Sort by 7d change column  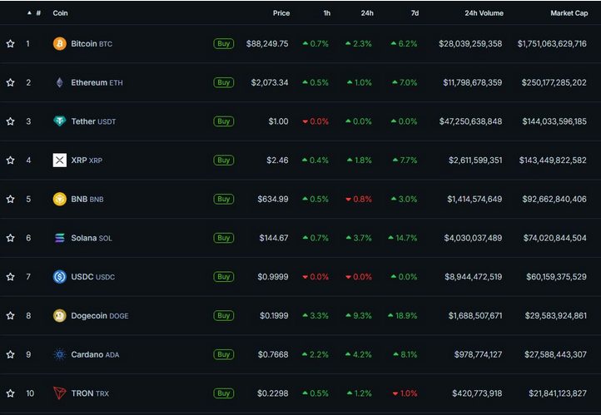tap(415, 13)
